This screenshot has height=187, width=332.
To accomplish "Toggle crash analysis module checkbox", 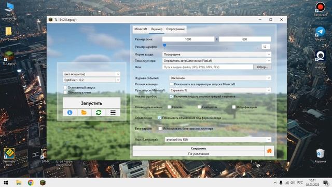I will (172, 96).
